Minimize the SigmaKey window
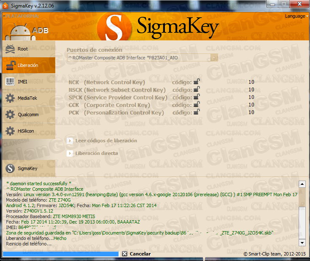 (272, 4)
